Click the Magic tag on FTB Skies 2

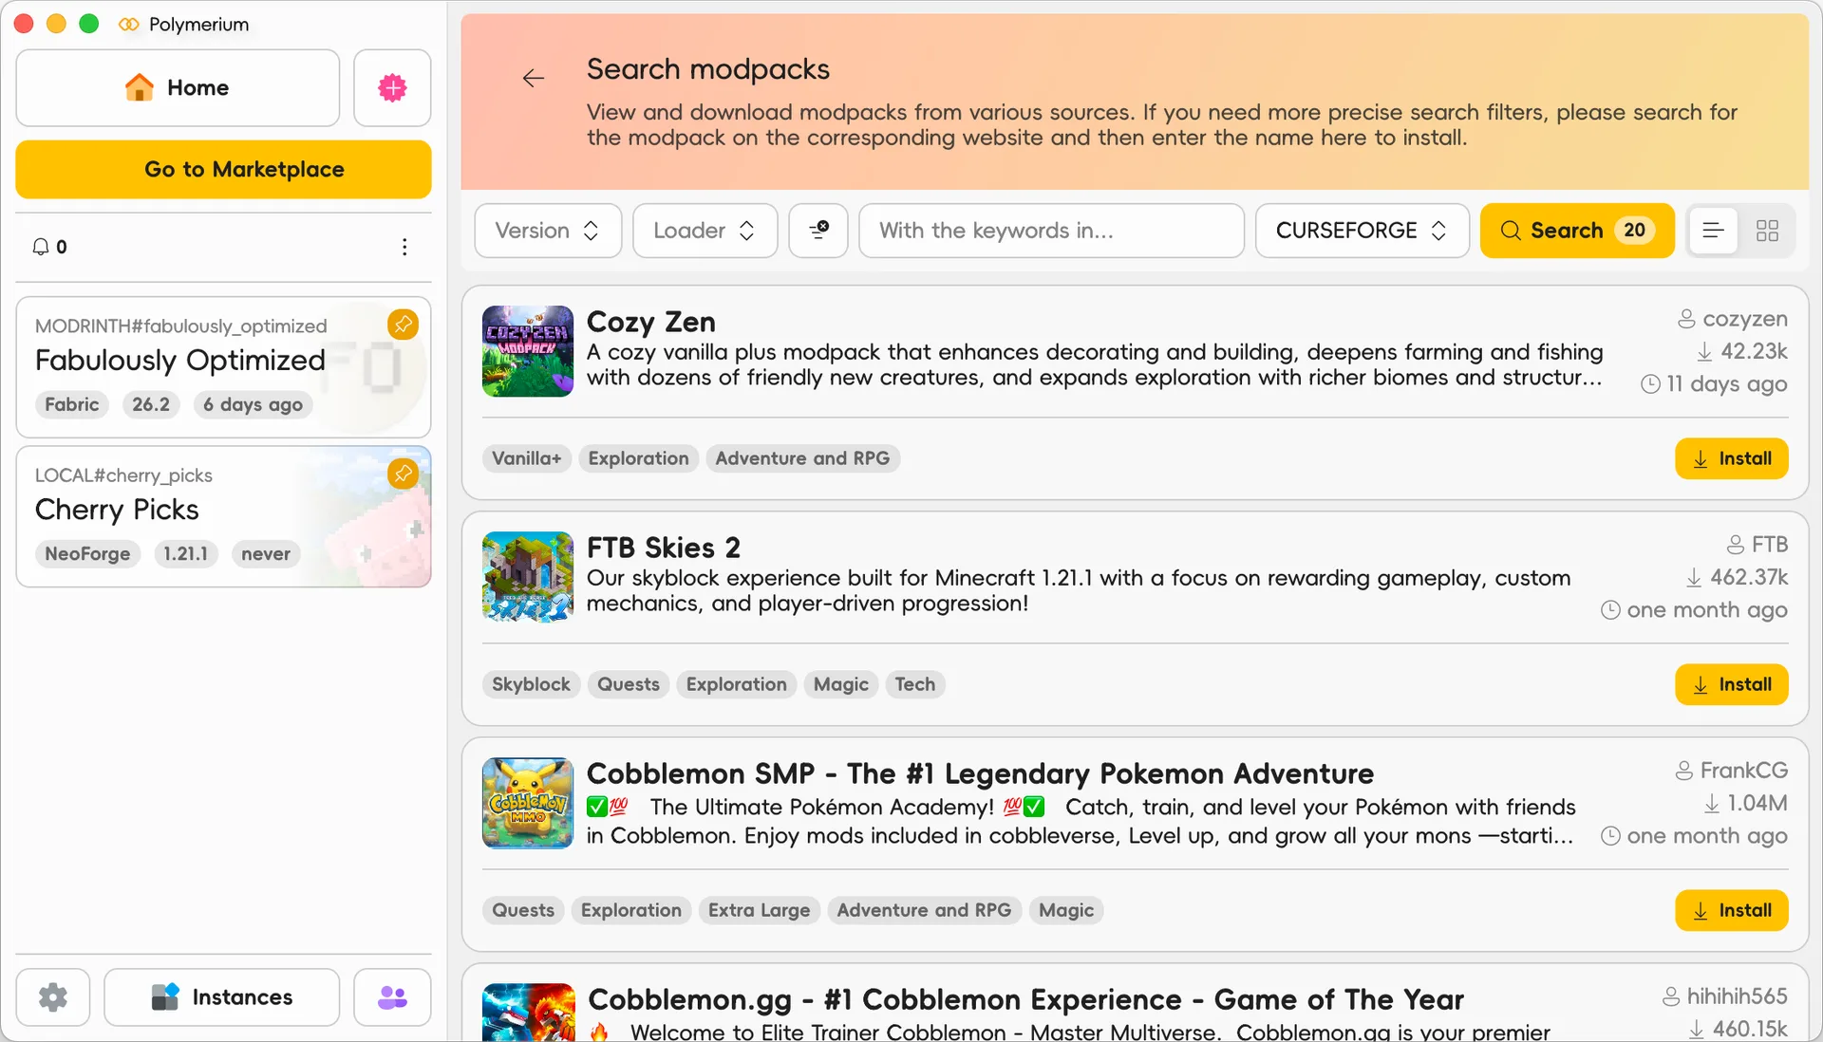(x=840, y=684)
